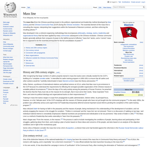
Task: Edit the 21st century revival section
Action: [x=46, y=136]
